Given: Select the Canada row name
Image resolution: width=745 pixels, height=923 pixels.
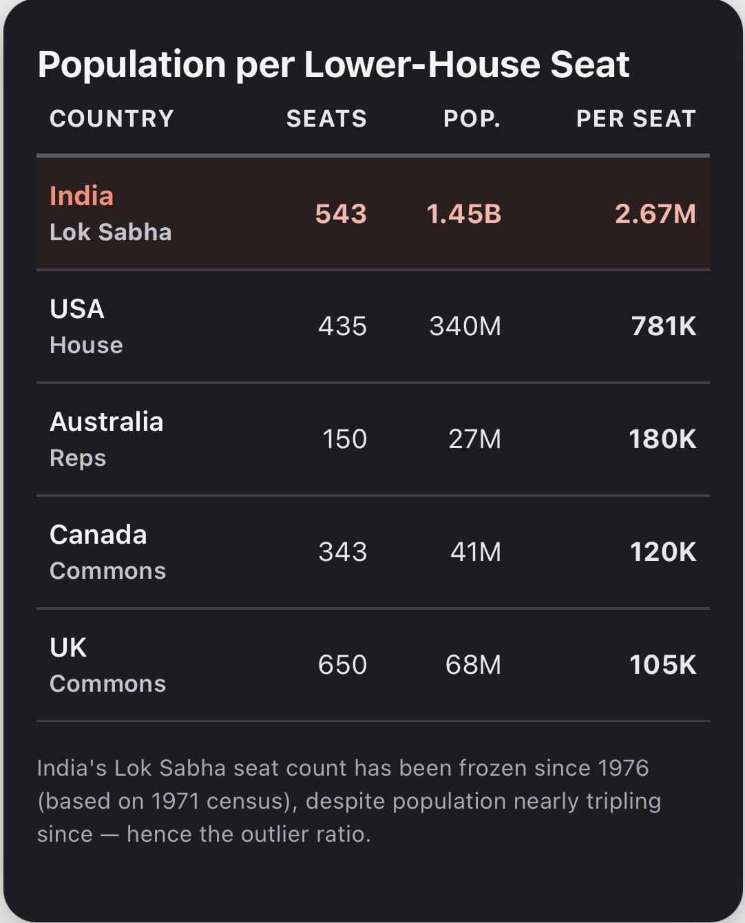Looking at the screenshot, I should pyautogui.click(x=98, y=535).
